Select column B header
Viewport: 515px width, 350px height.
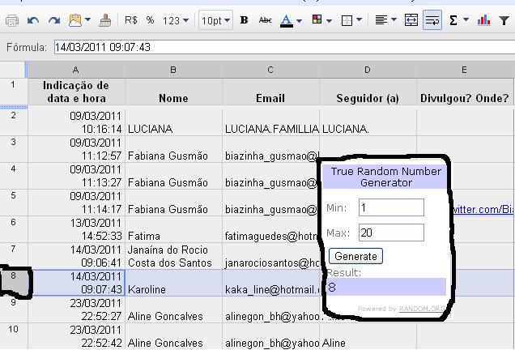point(173,70)
